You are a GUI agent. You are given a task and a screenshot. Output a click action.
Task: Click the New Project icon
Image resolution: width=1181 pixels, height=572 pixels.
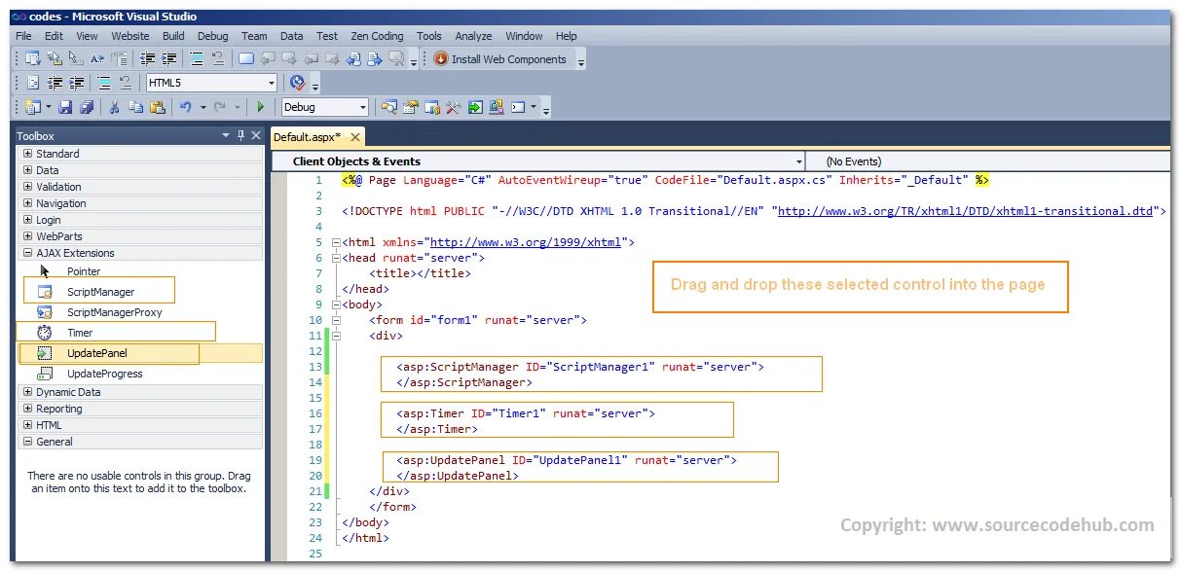point(33,107)
